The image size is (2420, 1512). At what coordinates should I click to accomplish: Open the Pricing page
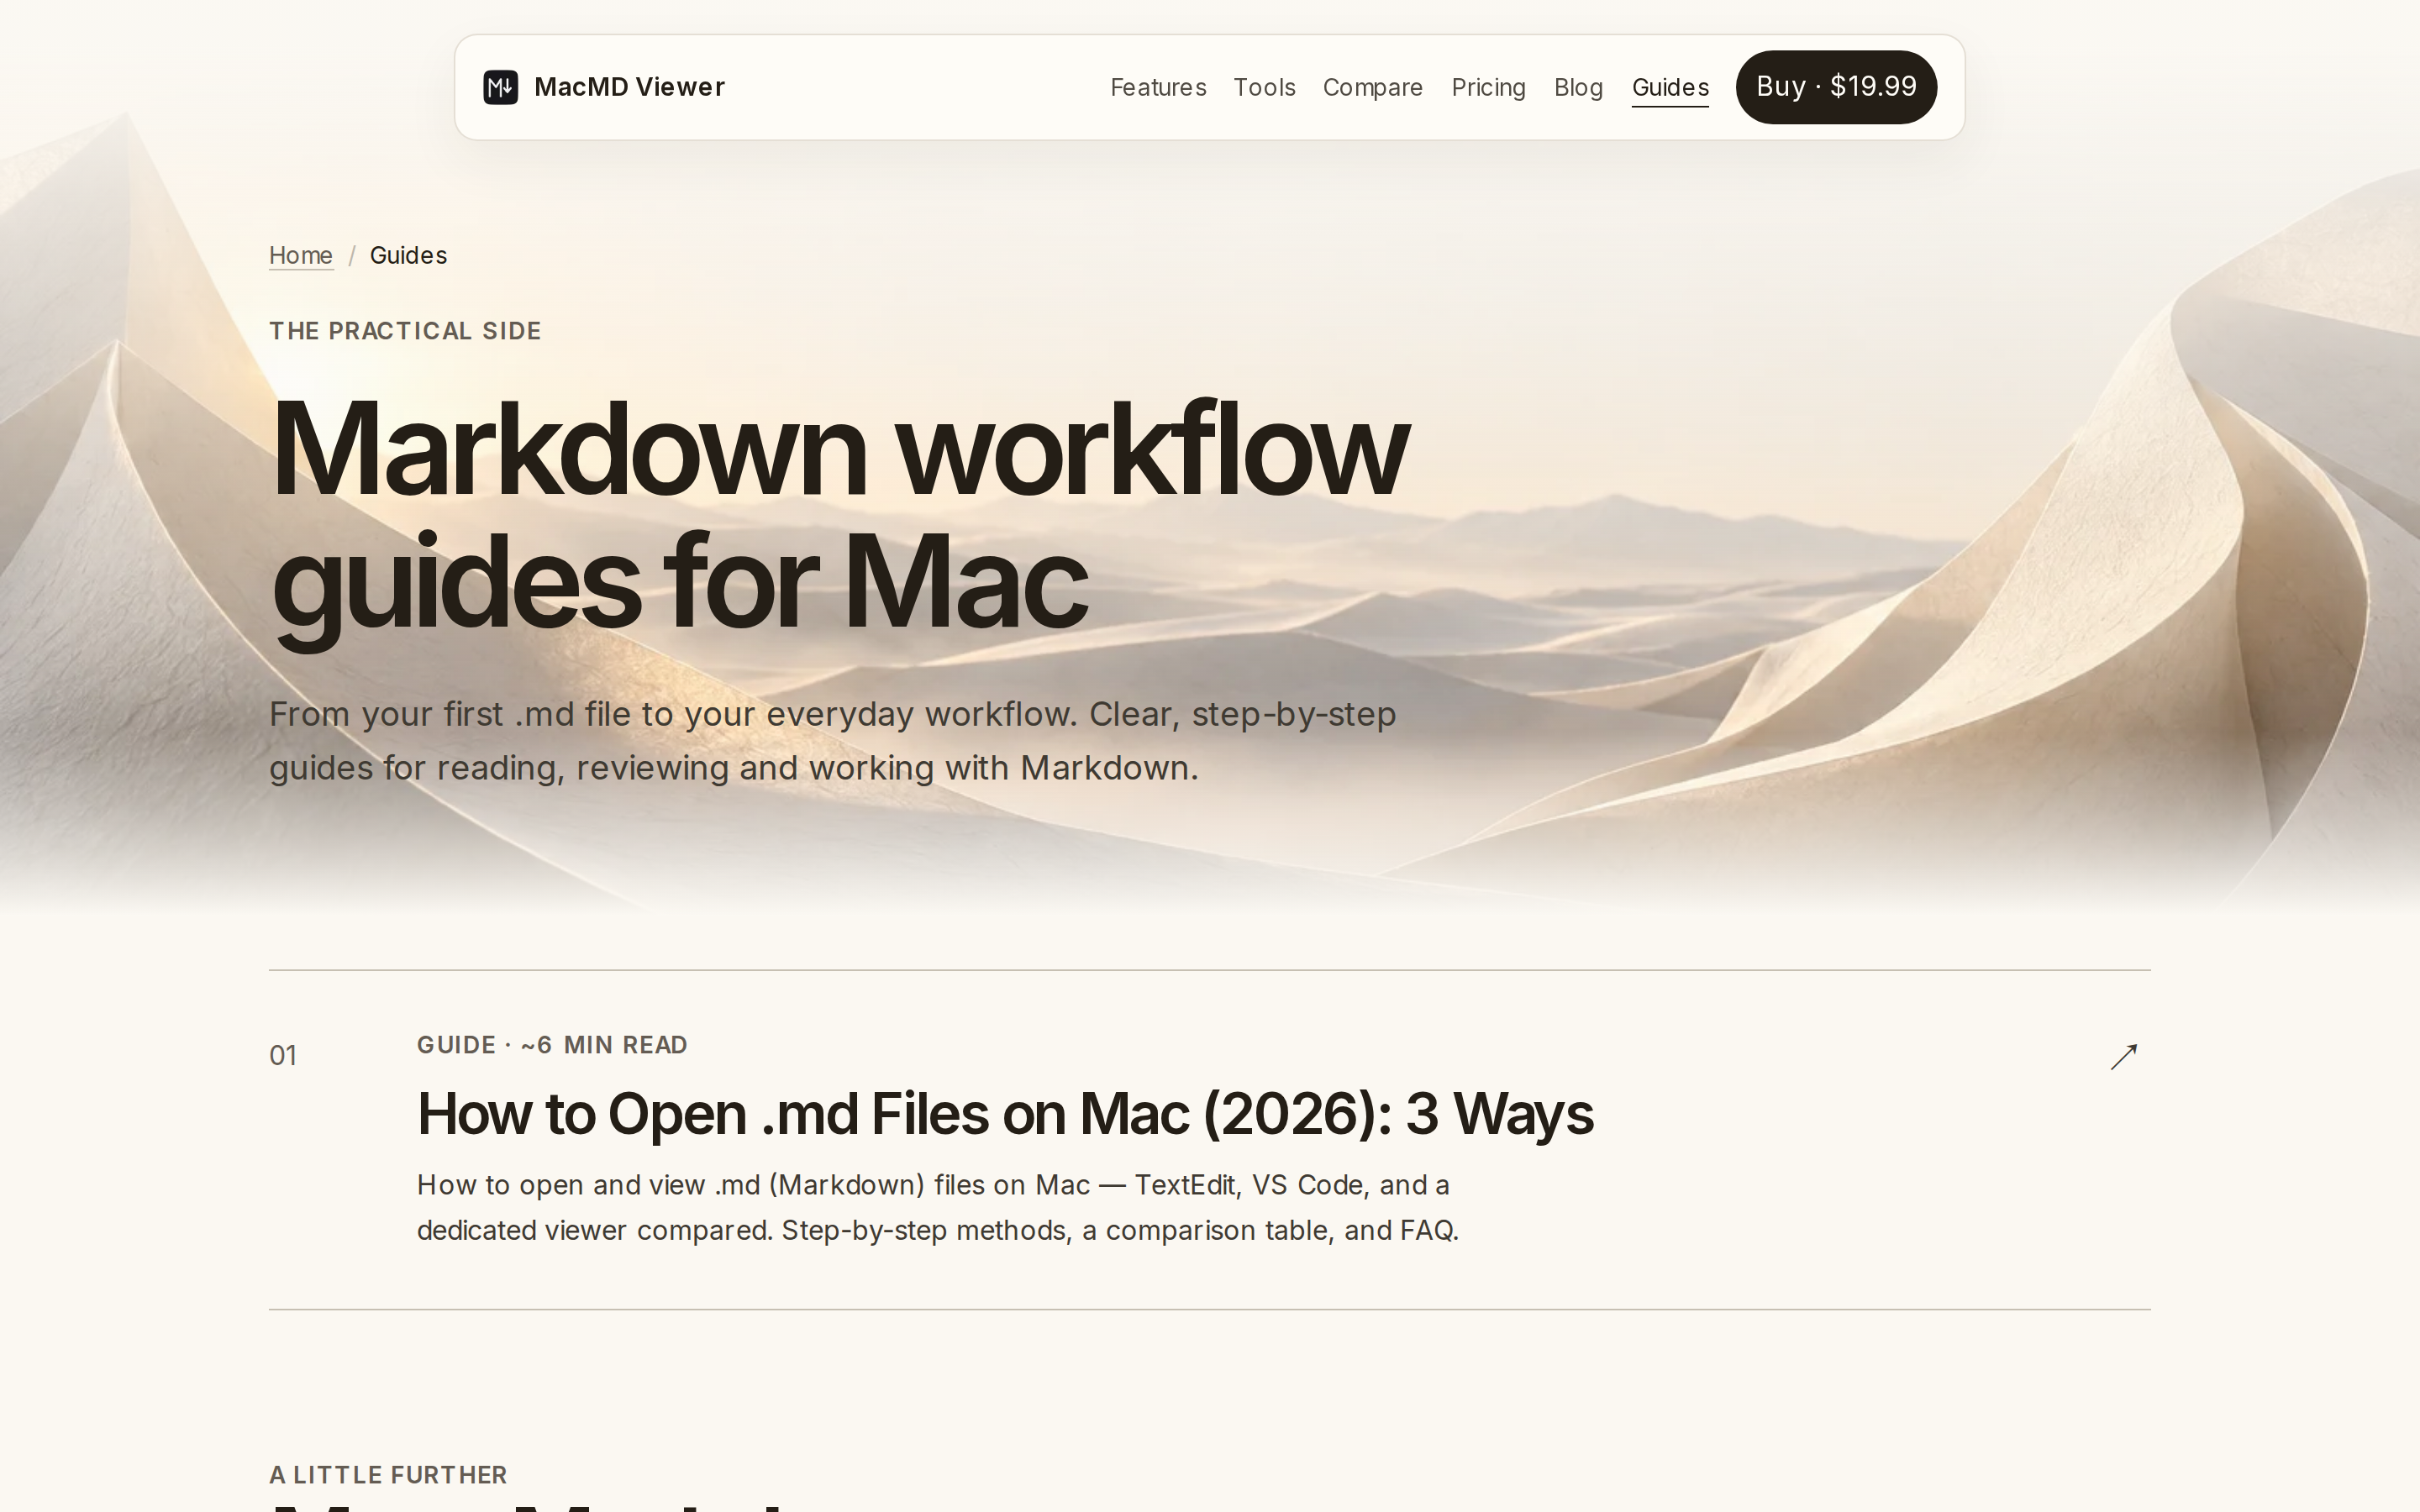tap(1488, 87)
